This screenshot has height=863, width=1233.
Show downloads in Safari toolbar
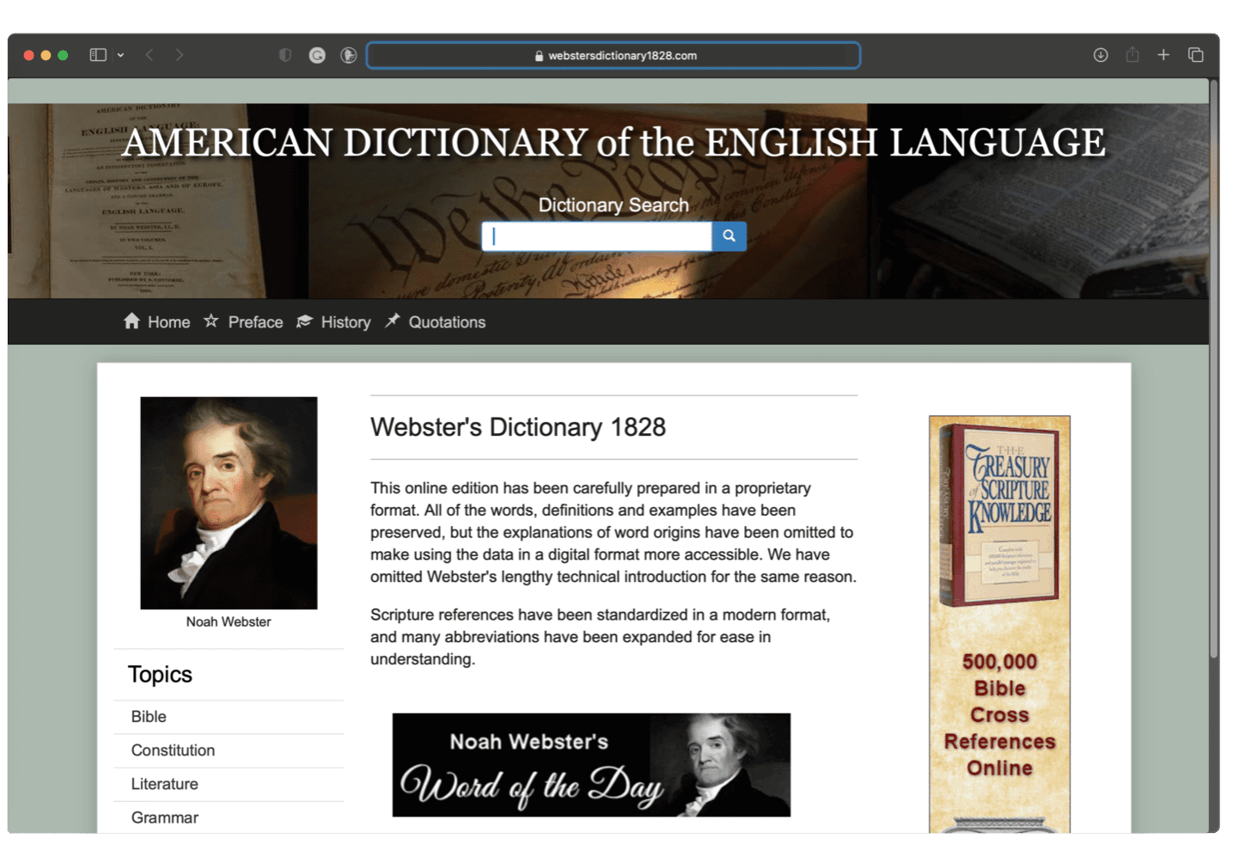pos(1100,55)
